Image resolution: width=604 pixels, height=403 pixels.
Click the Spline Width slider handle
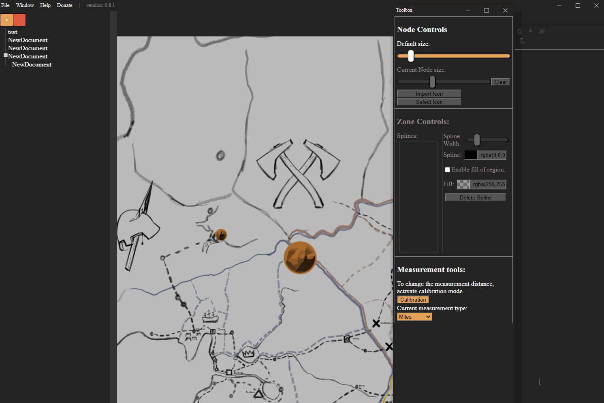point(477,140)
